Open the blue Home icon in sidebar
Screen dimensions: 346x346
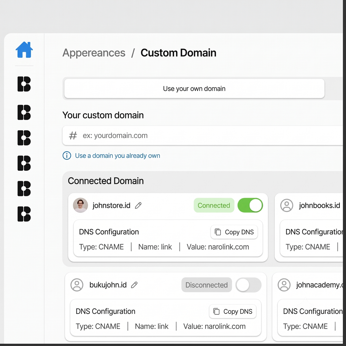24,50
